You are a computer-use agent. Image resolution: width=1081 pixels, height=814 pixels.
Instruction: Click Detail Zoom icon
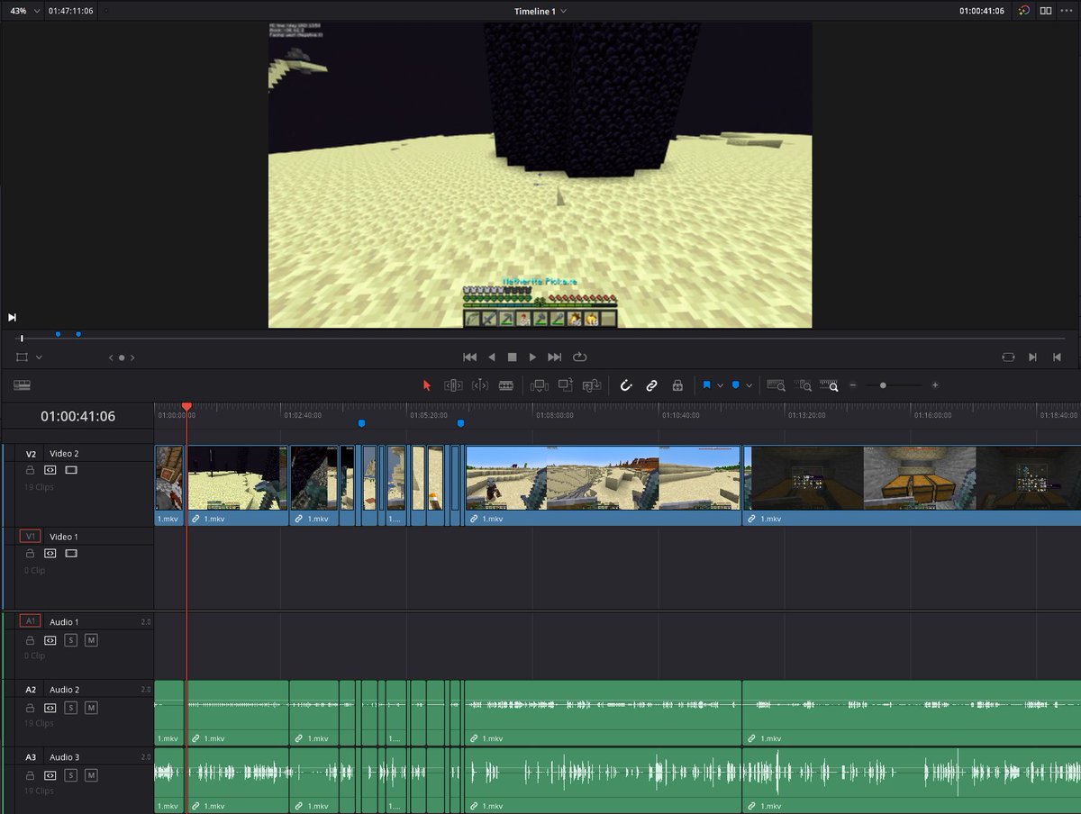803,384
